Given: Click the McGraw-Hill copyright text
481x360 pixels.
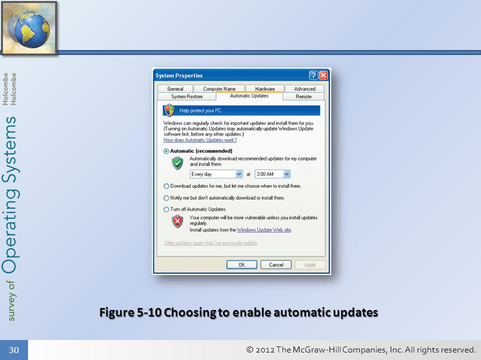Looking at the screenshot, I should click(x=361, y=349).
